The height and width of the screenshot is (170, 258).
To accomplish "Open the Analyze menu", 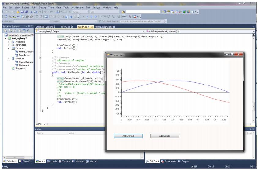I will click(x=96, y=8).
